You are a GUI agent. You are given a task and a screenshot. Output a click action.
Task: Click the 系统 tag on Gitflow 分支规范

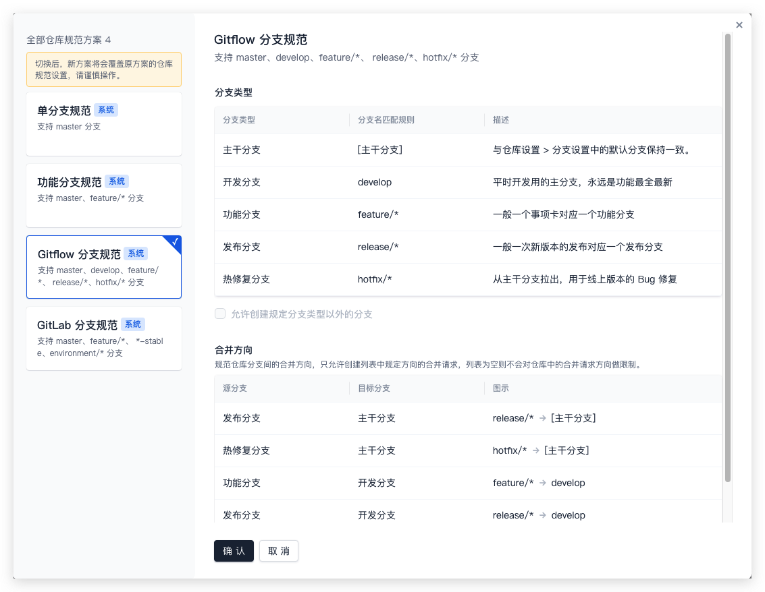pos(136,254)
